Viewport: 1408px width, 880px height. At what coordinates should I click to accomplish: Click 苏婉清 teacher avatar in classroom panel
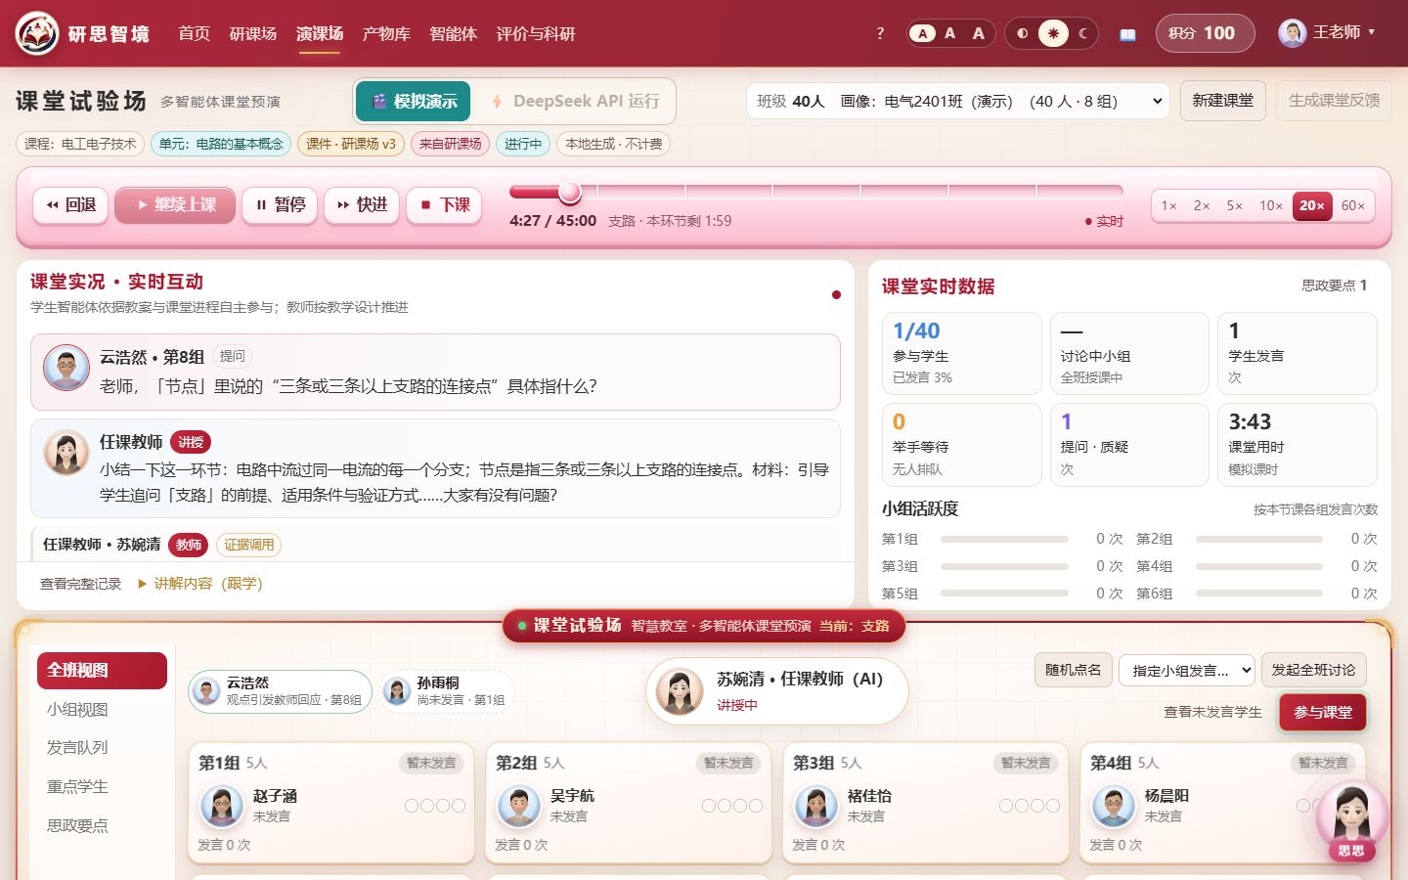click(x=680, y=691)
